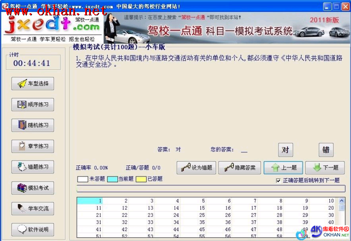Screen dimensions: 351x241
Task: Click 隐藏答案 to hide the answer
Action: pos(240,168)
